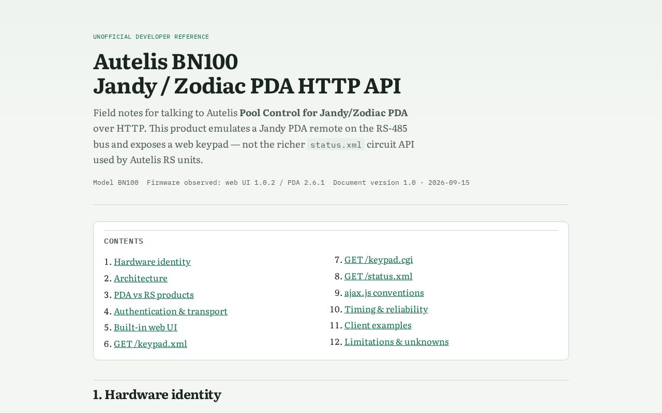Click bold 'Pool Control for Jandy/Zodiac PDA' text

(x=324, y=113)
